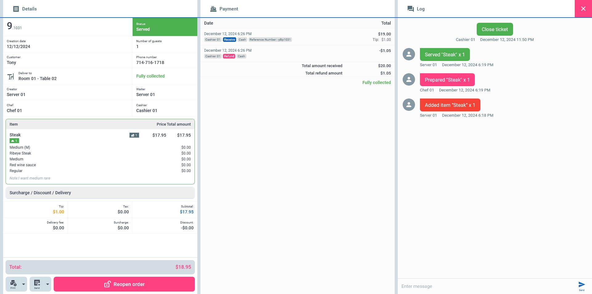Click the Served "Steak" x 1 log bubble
This screenshot has height=294, width=592.
click(x=445, y=54)
